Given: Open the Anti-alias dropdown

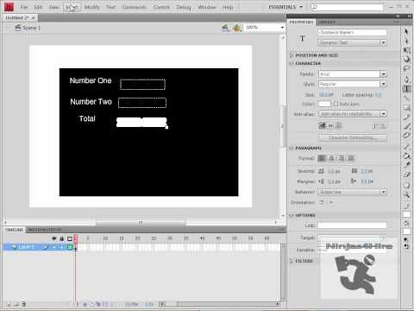Looking at the screenshot, I should tap(352, 114).
